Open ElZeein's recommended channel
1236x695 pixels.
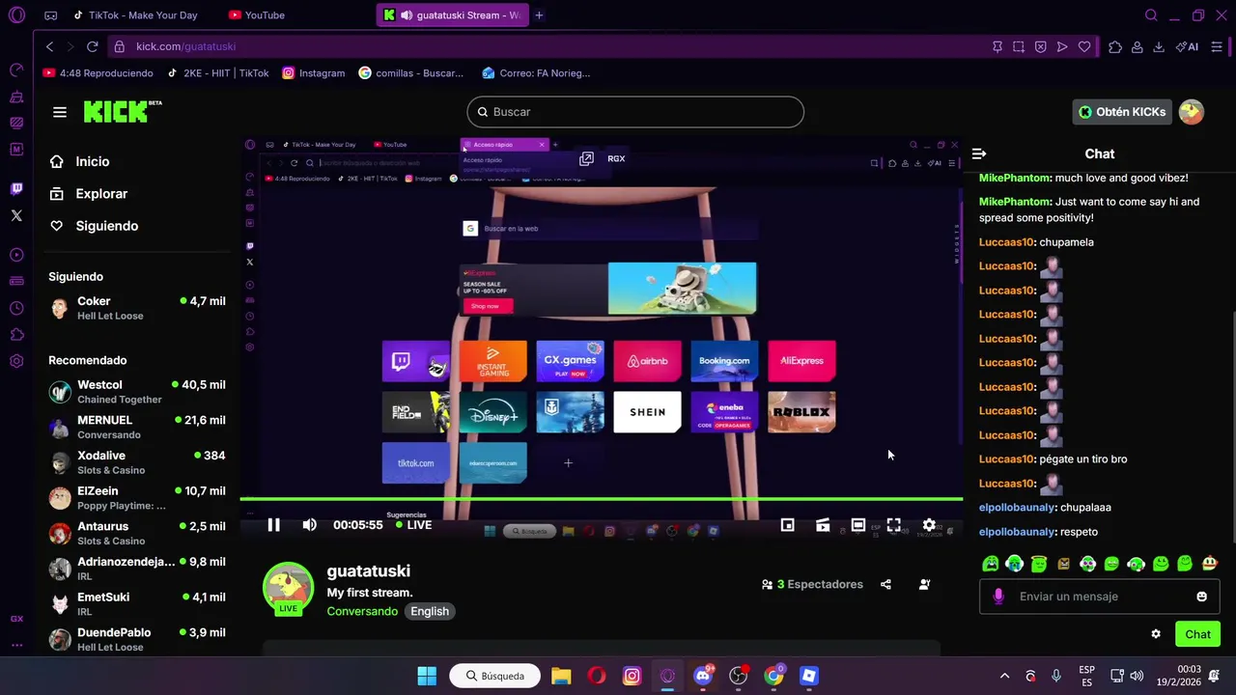point(137,498)
